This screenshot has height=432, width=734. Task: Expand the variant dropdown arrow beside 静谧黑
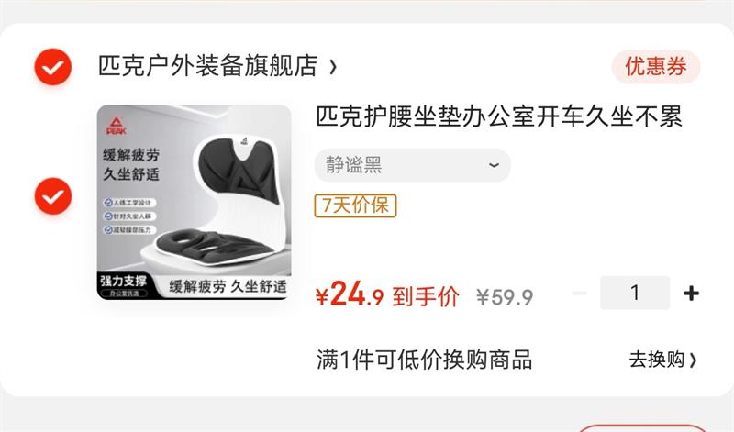[494, 165]
